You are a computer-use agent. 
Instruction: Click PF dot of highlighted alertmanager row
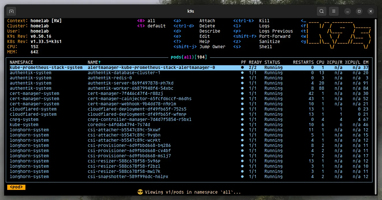242,68
